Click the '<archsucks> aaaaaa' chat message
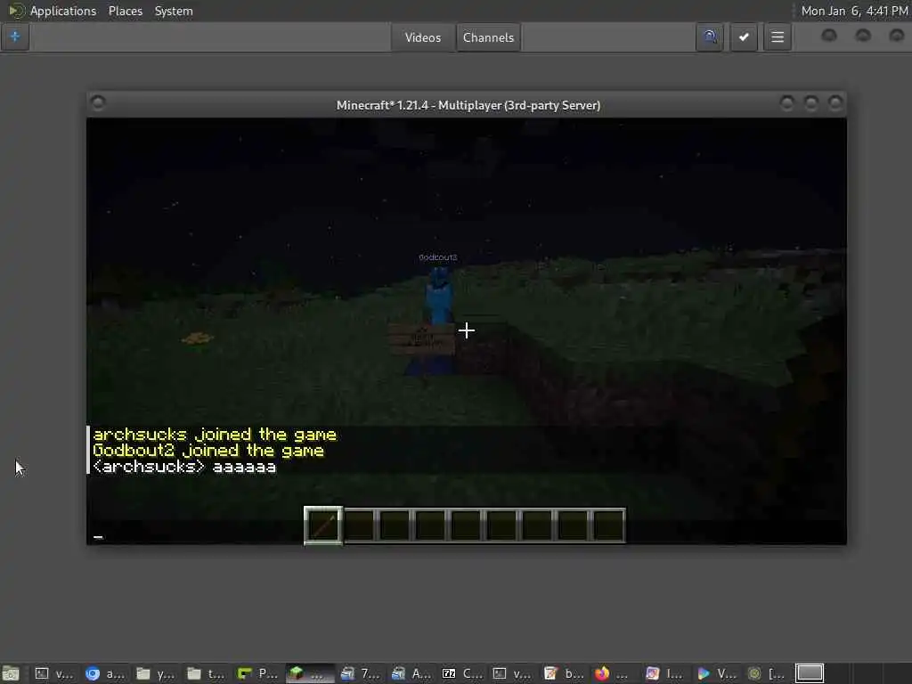The height and width of the screenshot is (684, 912). pyautogui.click(x=184, y=467)
